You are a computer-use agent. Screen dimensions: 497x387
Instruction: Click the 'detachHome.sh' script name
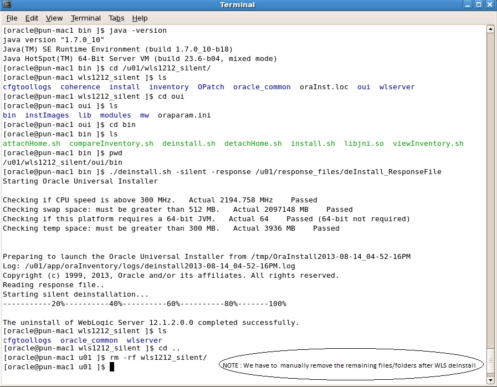[x=253, y=144]
